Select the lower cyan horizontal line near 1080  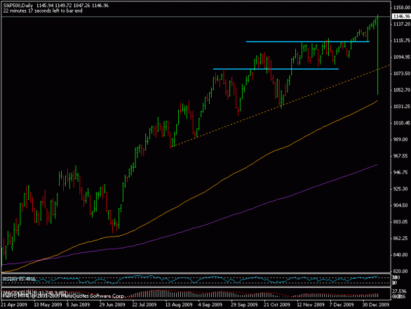[276, 69]
